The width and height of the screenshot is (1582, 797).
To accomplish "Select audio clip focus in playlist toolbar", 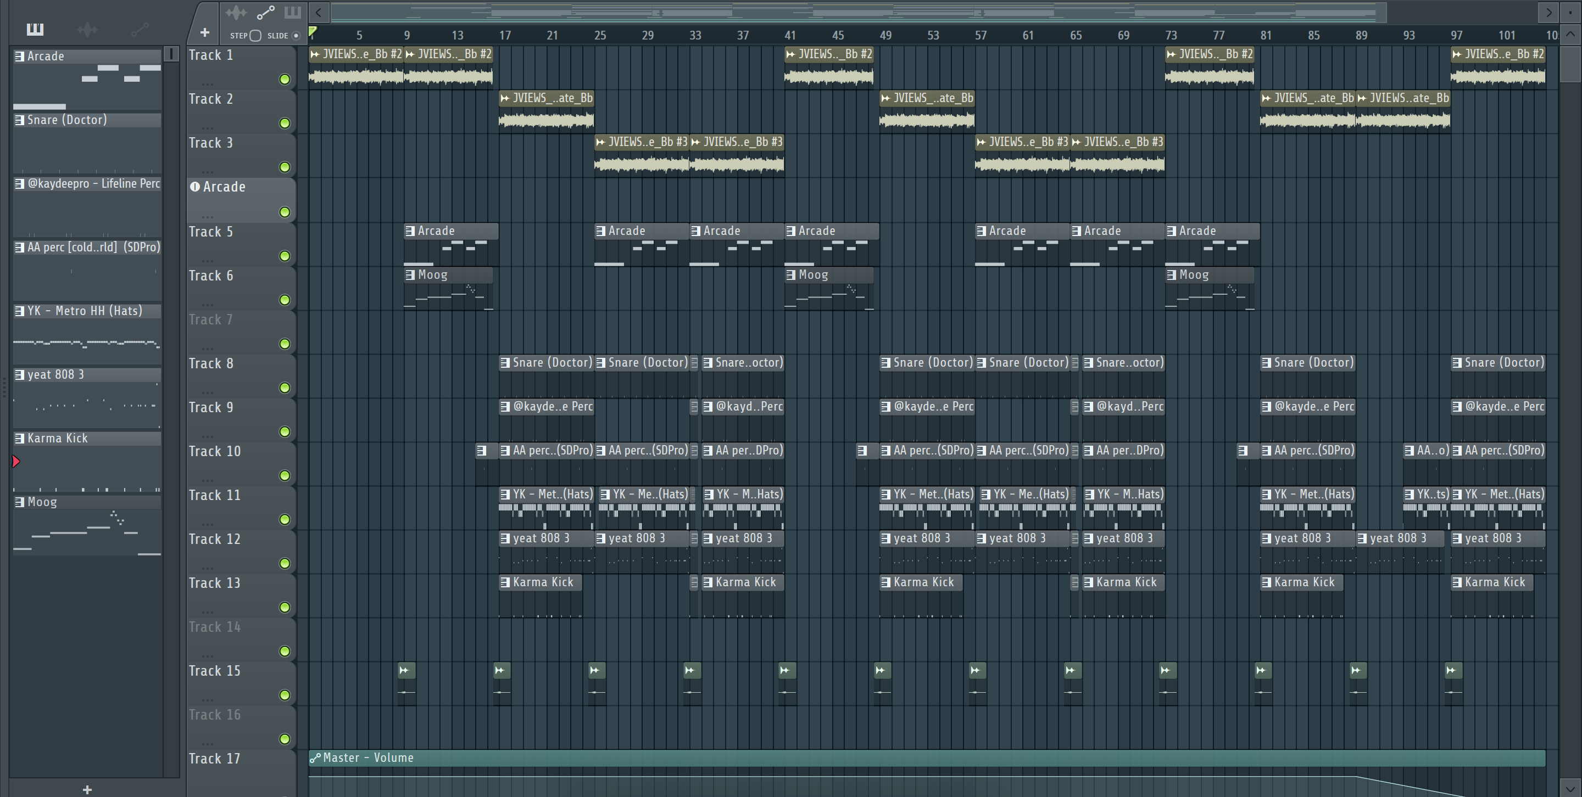I will [x=235, y=12].
